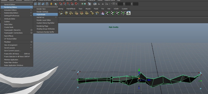
Task: Click the IPR render clapperboard icon
Action: pos(103,4)
